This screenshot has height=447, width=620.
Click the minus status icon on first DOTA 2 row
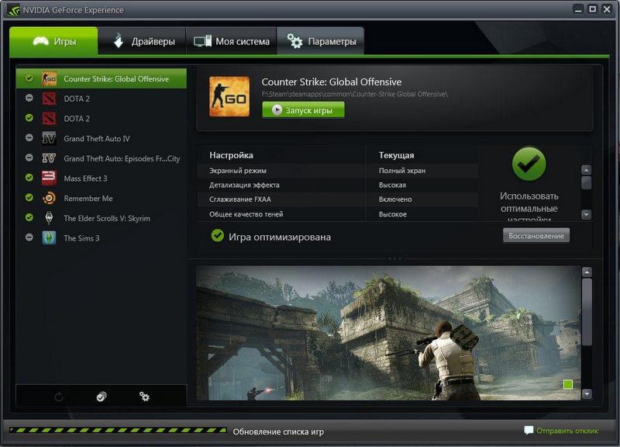(x=29, y=98)
